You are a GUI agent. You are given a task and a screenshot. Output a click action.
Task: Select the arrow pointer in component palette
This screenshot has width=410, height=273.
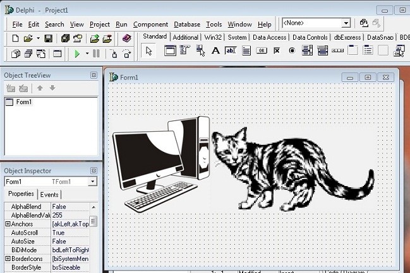149,51
